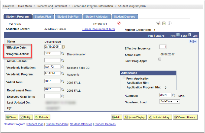Viewport: 205px width, 133px height.
Task: Click the Requirement Term field
Action: [x=52, y=89]
